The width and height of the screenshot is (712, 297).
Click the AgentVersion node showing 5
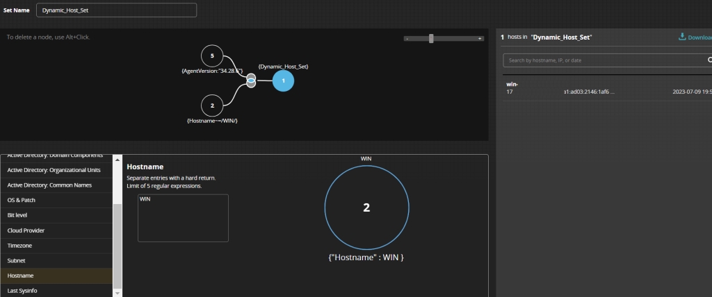pos(211,55)
